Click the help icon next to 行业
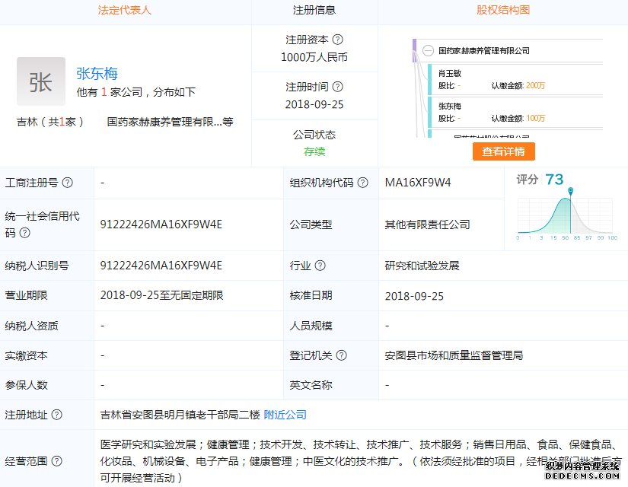The image size is (628, 487). pyautogui.click(x=320, y=266)
